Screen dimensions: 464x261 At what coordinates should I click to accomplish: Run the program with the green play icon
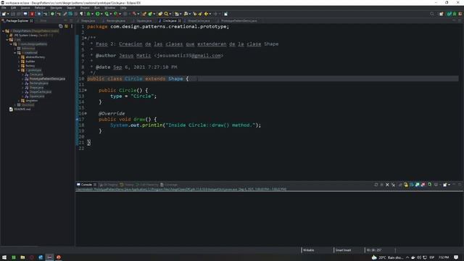[x=97, y=14]
